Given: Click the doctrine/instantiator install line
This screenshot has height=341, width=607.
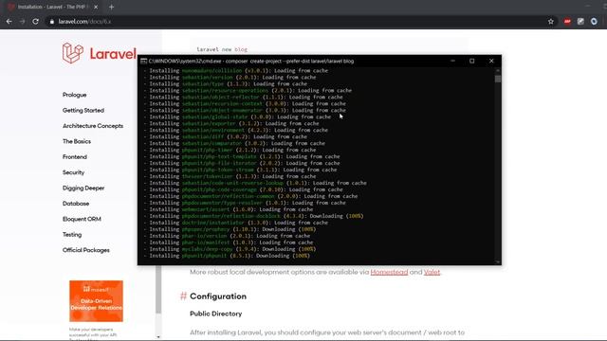Looking at the screenshot, I should coord(236,223).
